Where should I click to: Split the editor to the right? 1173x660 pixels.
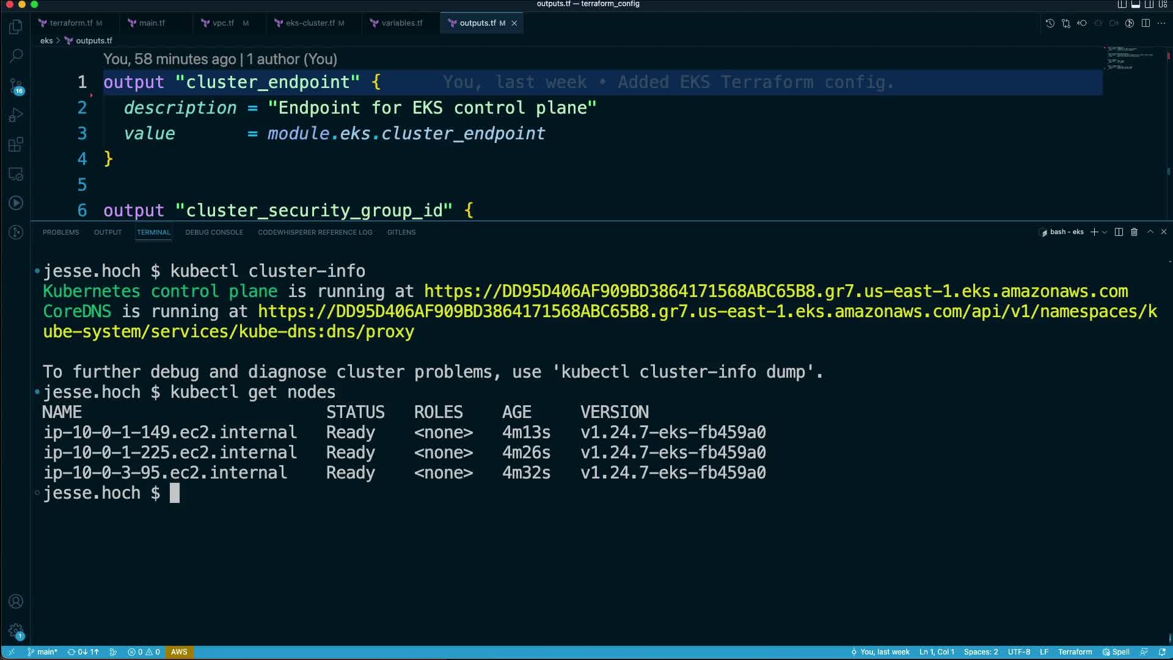pyautogui.click(x=1146, y=23)
